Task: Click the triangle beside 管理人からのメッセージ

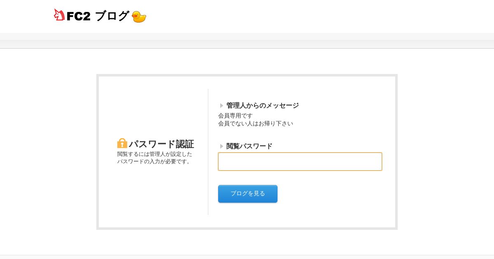Action: 221,106
